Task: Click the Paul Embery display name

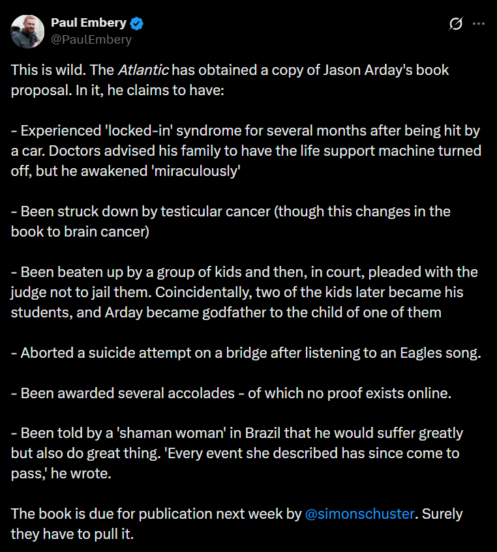Action: tap(89, 23)
